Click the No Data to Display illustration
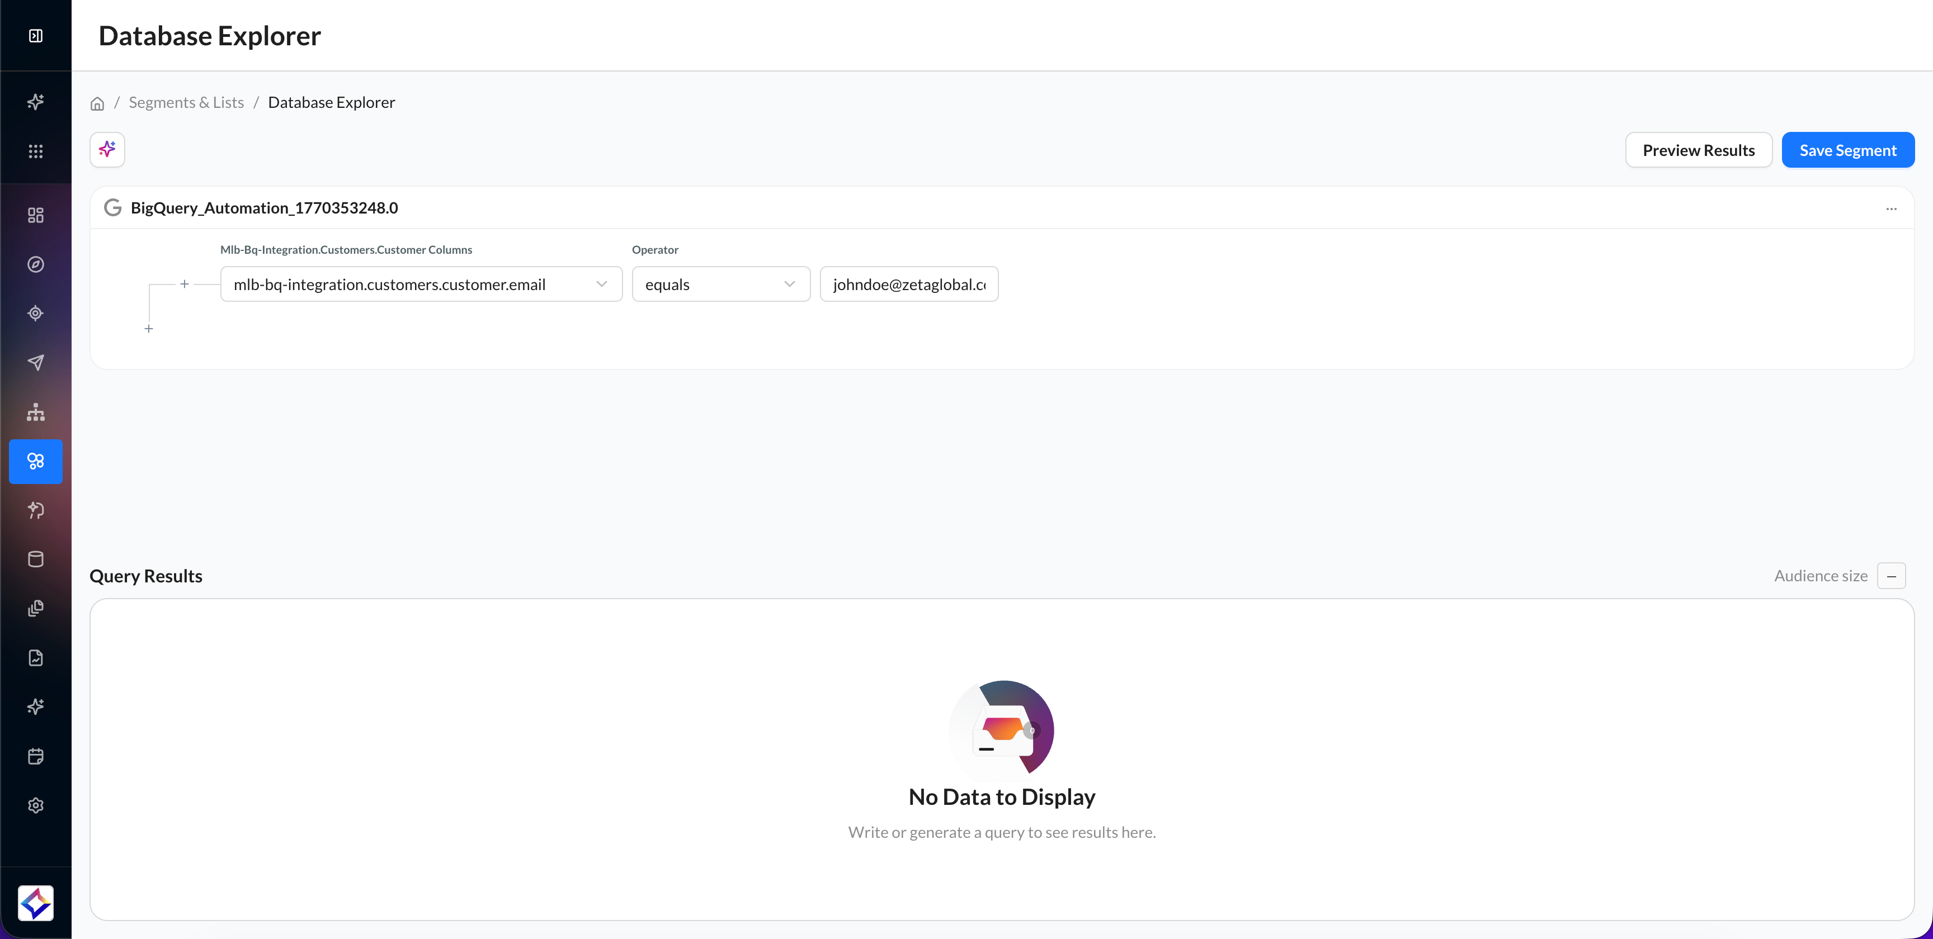The image size is (1933, 939). pyautogui.click(x=1002, y=729)
